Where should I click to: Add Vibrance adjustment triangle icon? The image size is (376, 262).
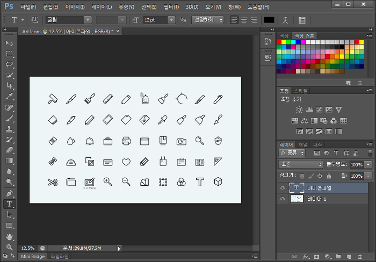point(338,110)
